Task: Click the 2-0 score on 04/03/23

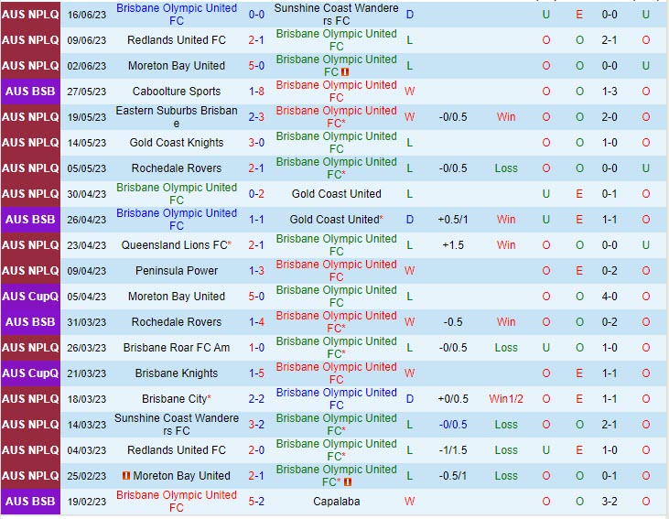Action: [256, 449]
